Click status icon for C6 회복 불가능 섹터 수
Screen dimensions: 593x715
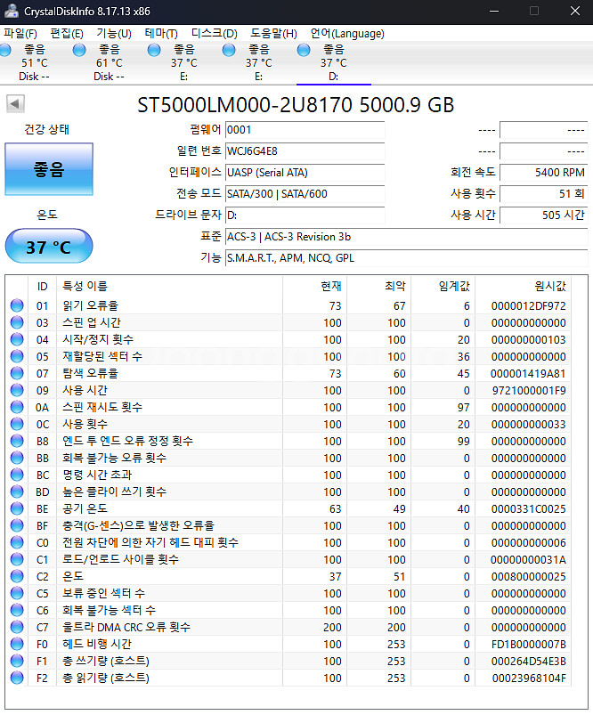pyautogui.click(x=17, y=610)
